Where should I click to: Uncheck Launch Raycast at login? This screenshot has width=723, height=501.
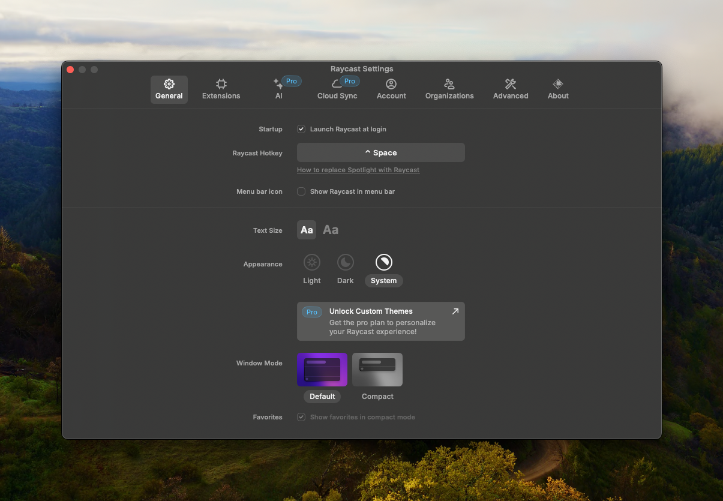[x=301, y=129]
